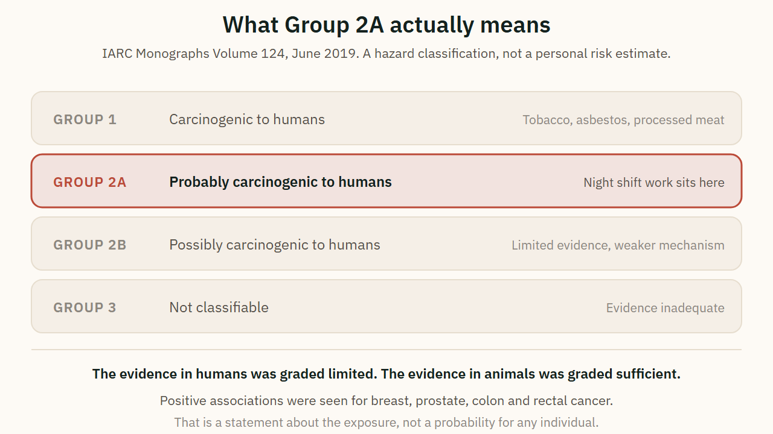Select the bold evidence grading statement
The height and width of the screenshot is (434, 773).
click(386, 374)
